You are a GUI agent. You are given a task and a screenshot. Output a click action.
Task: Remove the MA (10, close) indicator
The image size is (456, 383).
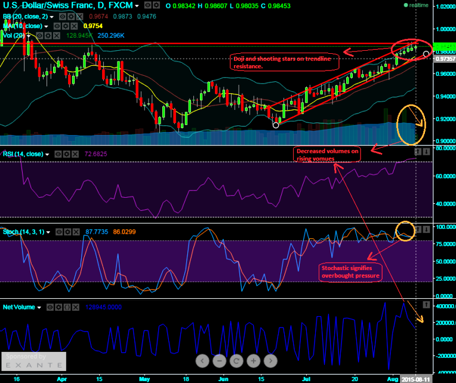coord(74,26)
